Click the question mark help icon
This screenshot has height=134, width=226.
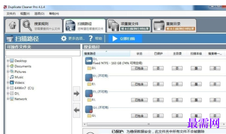[x=90, y=39]
